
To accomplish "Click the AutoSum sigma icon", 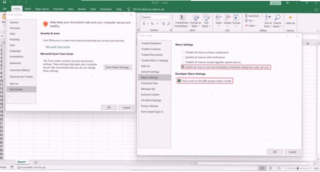I will tap(246, 16).
